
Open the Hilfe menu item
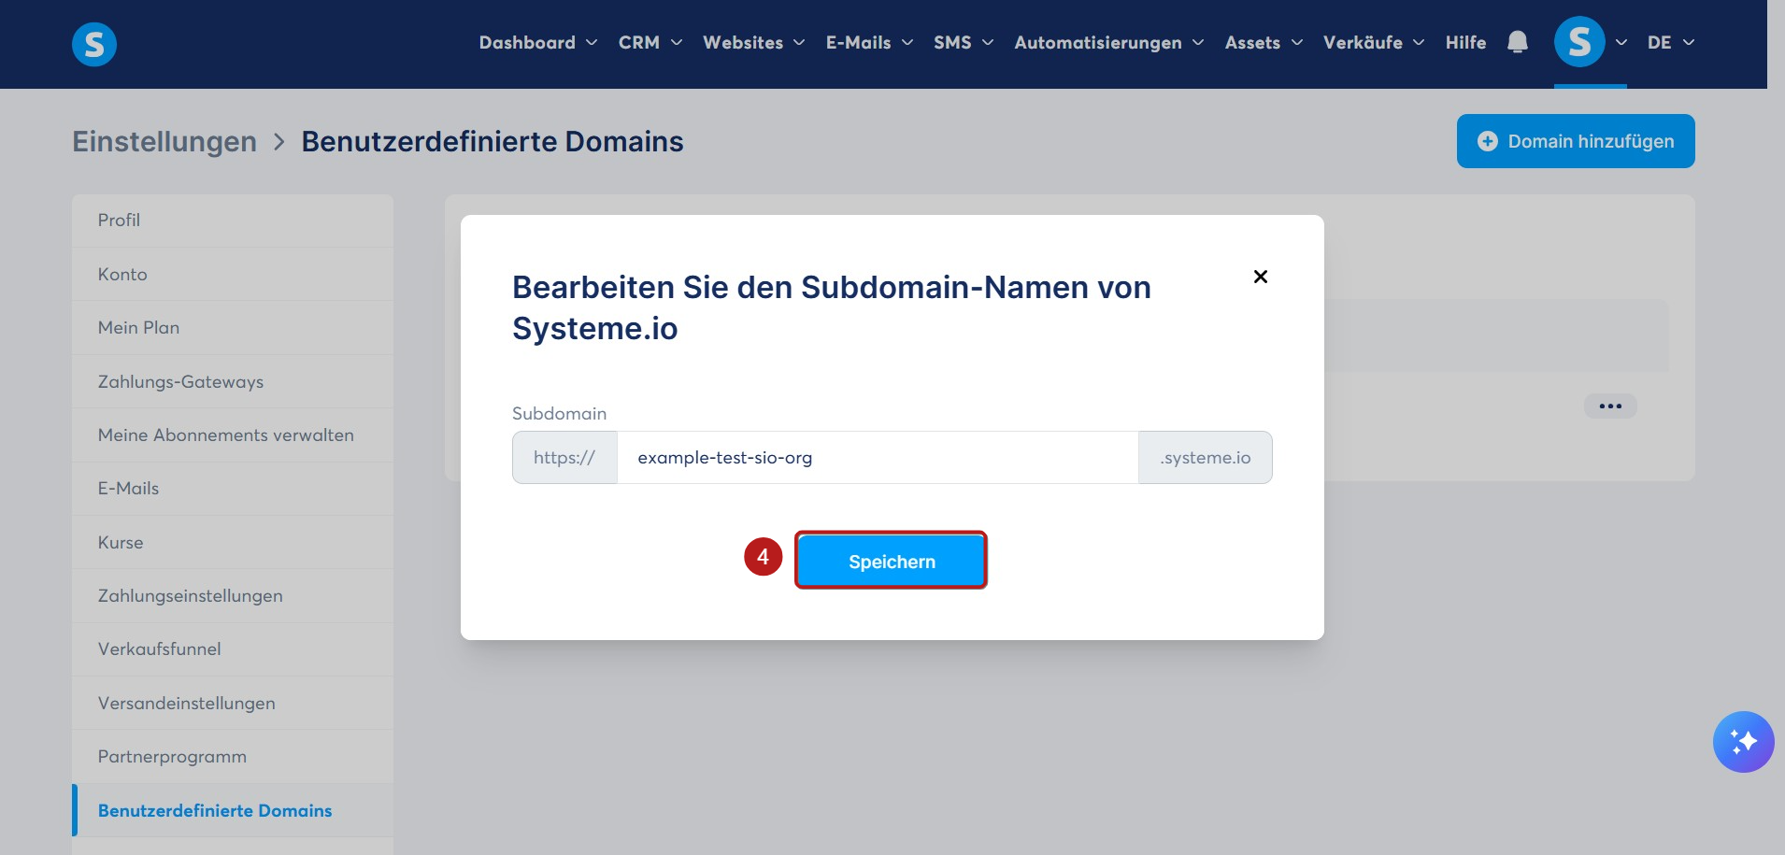pos(1465,42)
